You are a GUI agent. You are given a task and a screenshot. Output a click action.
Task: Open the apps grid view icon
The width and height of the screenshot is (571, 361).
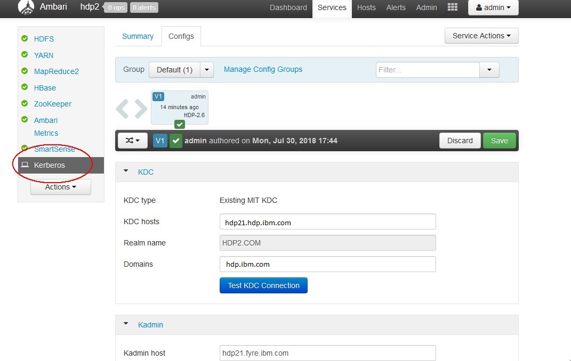[452, 7]
